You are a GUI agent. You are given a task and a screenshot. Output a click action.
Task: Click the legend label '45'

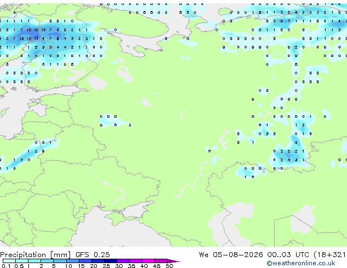tap(157, 266)
